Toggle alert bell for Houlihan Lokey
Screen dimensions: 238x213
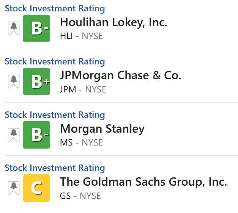[x=14, y=28]
